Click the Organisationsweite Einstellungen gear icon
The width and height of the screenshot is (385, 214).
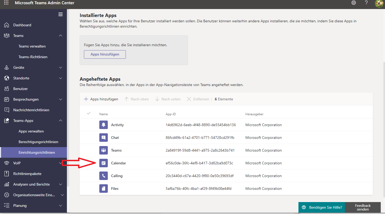(7, 195)
